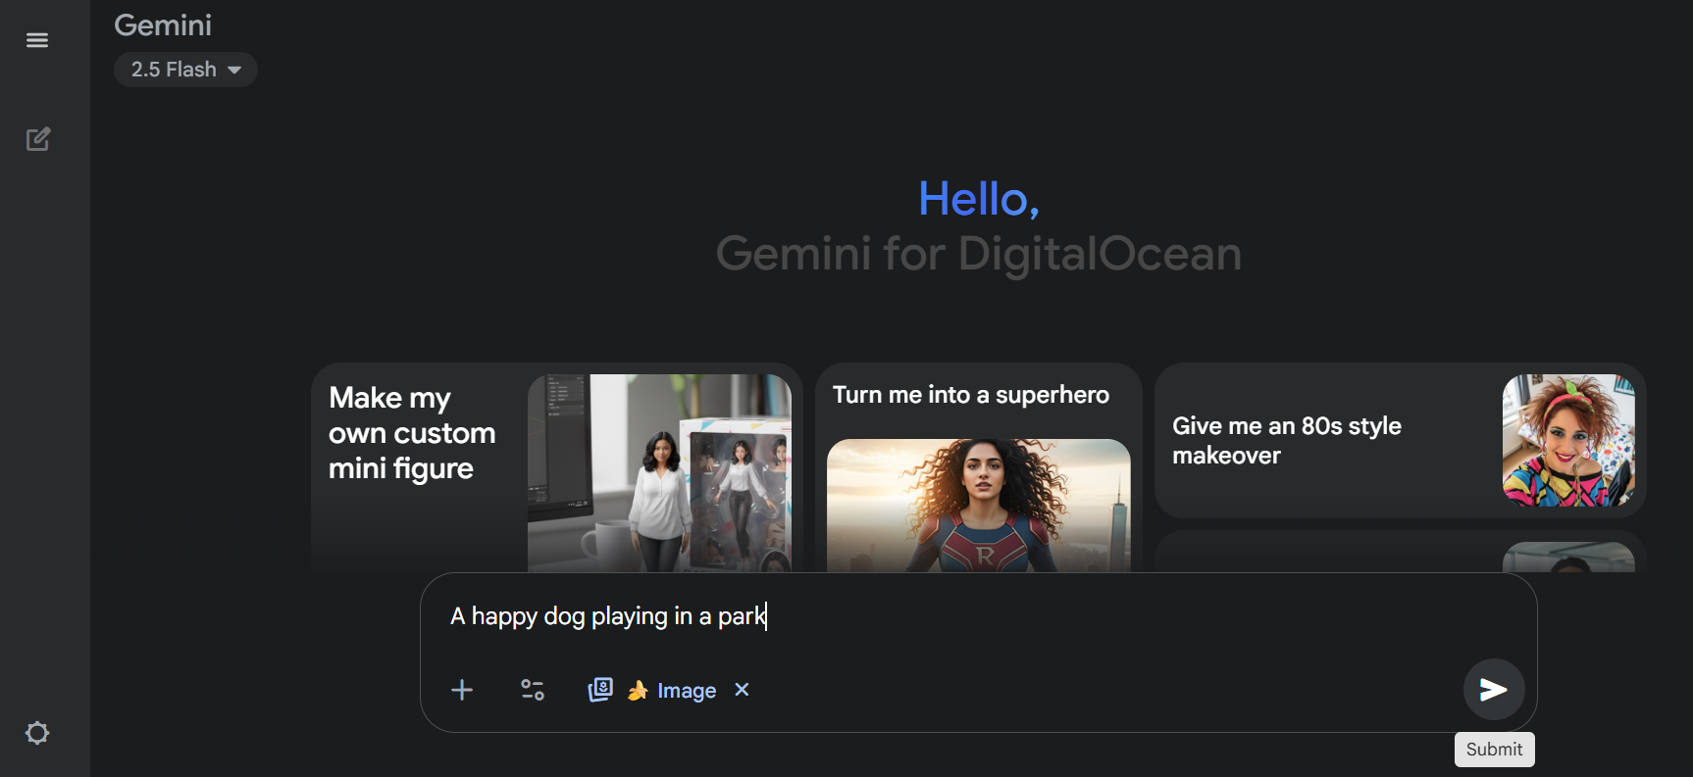Viewport: 1693px width, 777px height.
Task: Click the 'Hello,' greeting text
Action: pyautogui.click(x=979, y=199)
